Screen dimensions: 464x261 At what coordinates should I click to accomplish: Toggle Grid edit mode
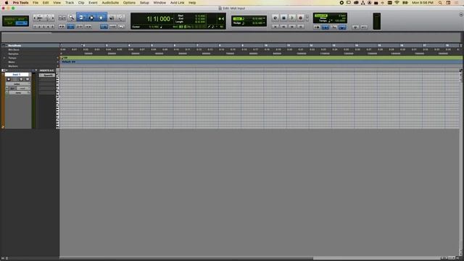click(21, 23)
